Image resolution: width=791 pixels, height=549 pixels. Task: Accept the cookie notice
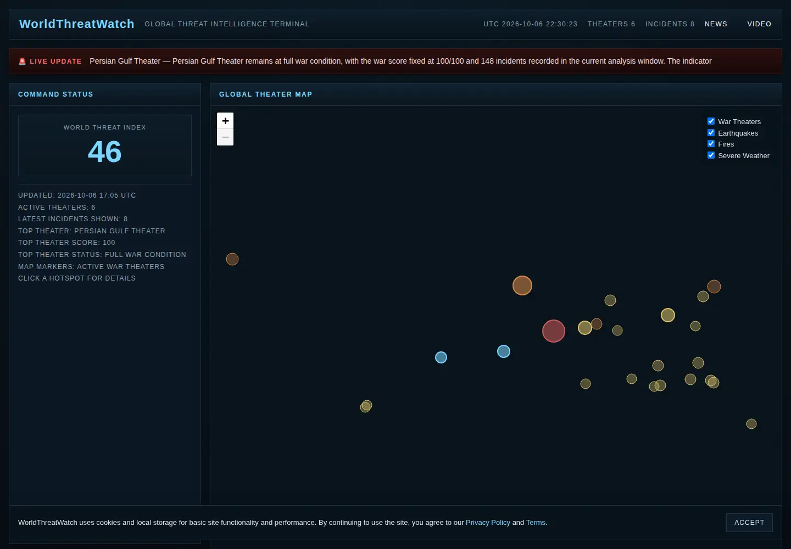749,523
